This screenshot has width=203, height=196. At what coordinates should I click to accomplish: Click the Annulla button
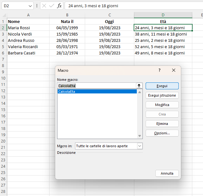click(167, 173)
